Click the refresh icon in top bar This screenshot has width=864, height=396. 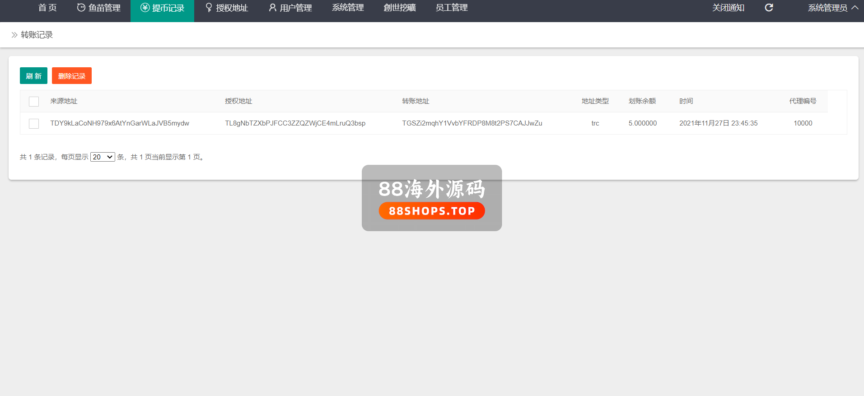[x=769, y=8]
